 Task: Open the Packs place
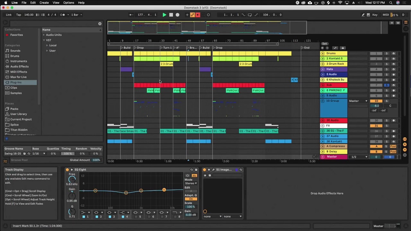14,109
